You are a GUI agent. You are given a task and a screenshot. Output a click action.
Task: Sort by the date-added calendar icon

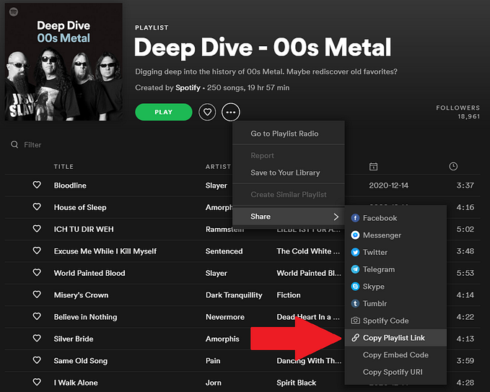click(x=373, y=167)
